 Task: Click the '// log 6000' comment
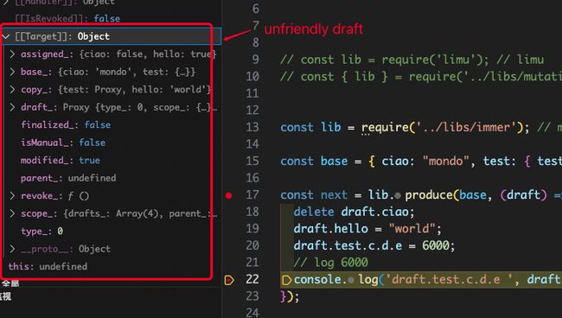point(331,263)
